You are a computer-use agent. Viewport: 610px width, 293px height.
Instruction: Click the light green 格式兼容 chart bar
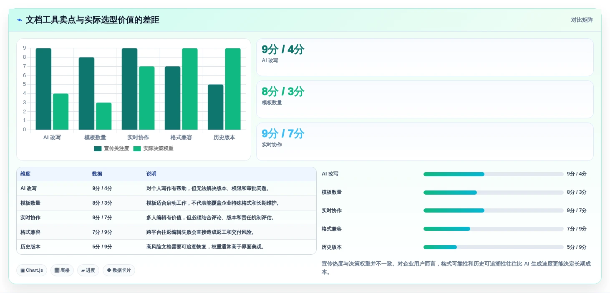[x=190, y=89]
